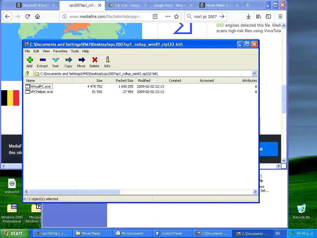Sort by the Created column header

[181, 81]
